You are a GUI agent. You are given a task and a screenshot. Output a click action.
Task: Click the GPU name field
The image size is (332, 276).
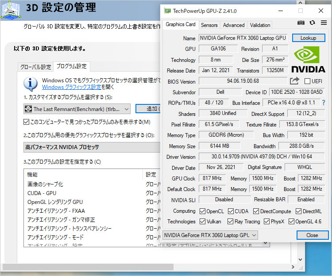(x=243, y=38)
